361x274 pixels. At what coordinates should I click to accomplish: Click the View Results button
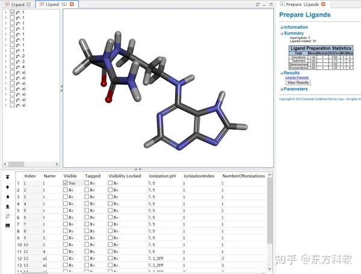[298, 82]
